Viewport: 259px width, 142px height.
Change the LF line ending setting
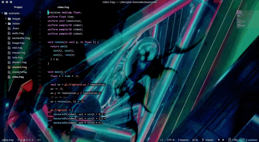tap(162, 140)
